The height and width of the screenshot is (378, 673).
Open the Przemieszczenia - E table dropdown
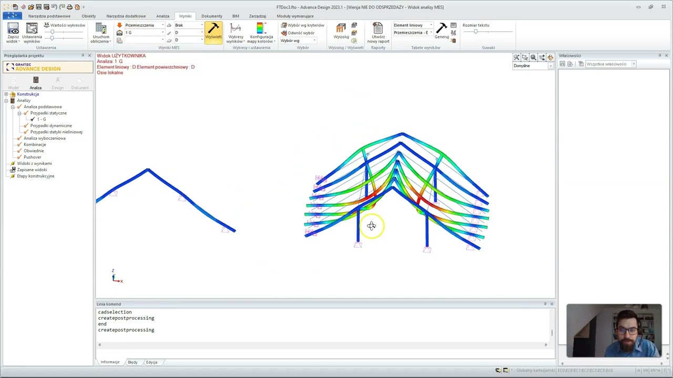(x=431, y=33)
